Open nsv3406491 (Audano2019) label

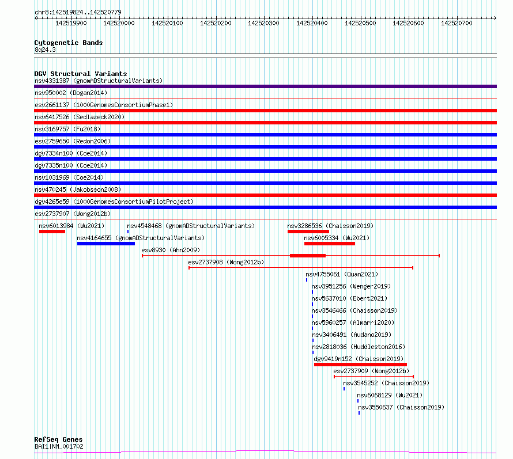pyautogui.click(x=352, y=335)
